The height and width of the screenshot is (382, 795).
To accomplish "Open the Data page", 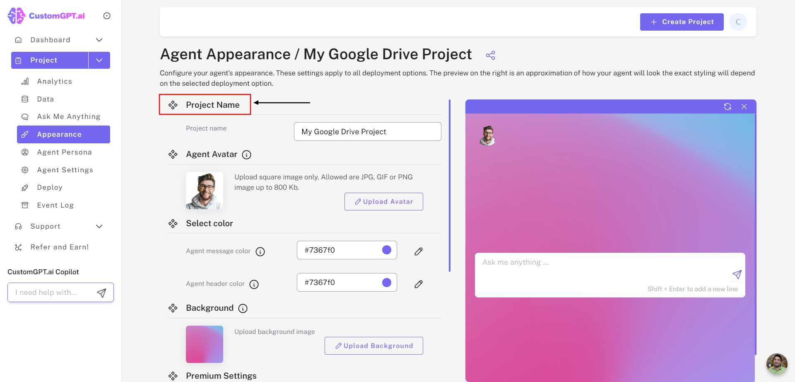I will (x=45, y=99).
